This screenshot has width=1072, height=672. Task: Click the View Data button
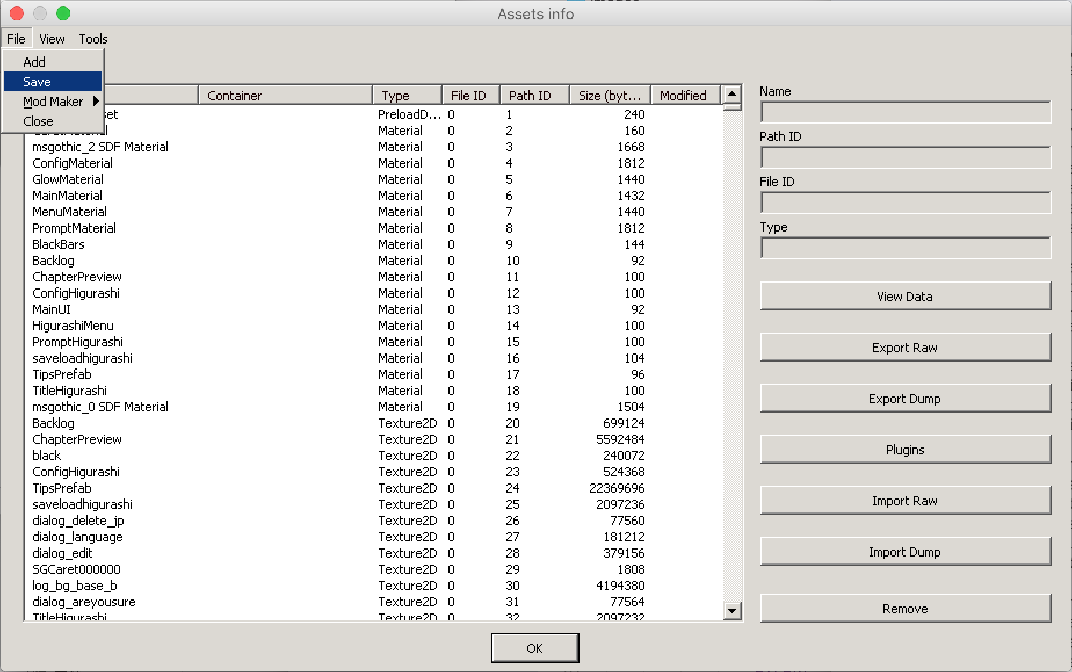pos(905,297)
